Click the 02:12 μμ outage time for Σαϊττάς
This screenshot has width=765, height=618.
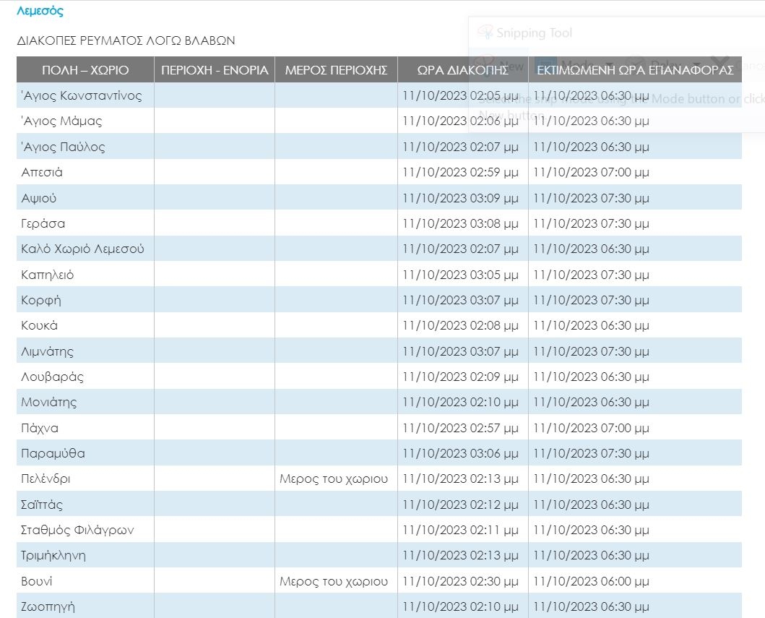click(x=460, y=505)
